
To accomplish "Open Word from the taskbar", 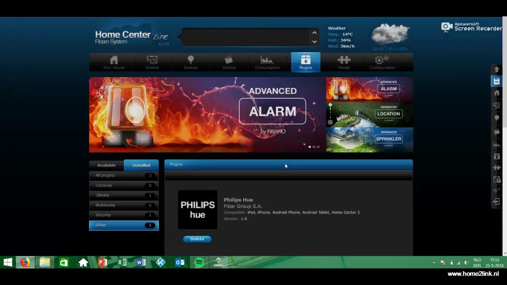I will click(x=141, y=262).
